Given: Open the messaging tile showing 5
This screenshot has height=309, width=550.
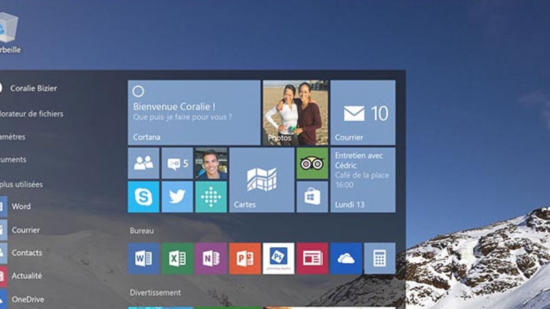Looking at the screenshot, I should pos(177,163).
